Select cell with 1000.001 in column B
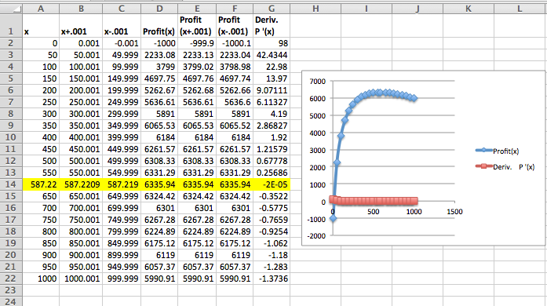 coord(81,279)
